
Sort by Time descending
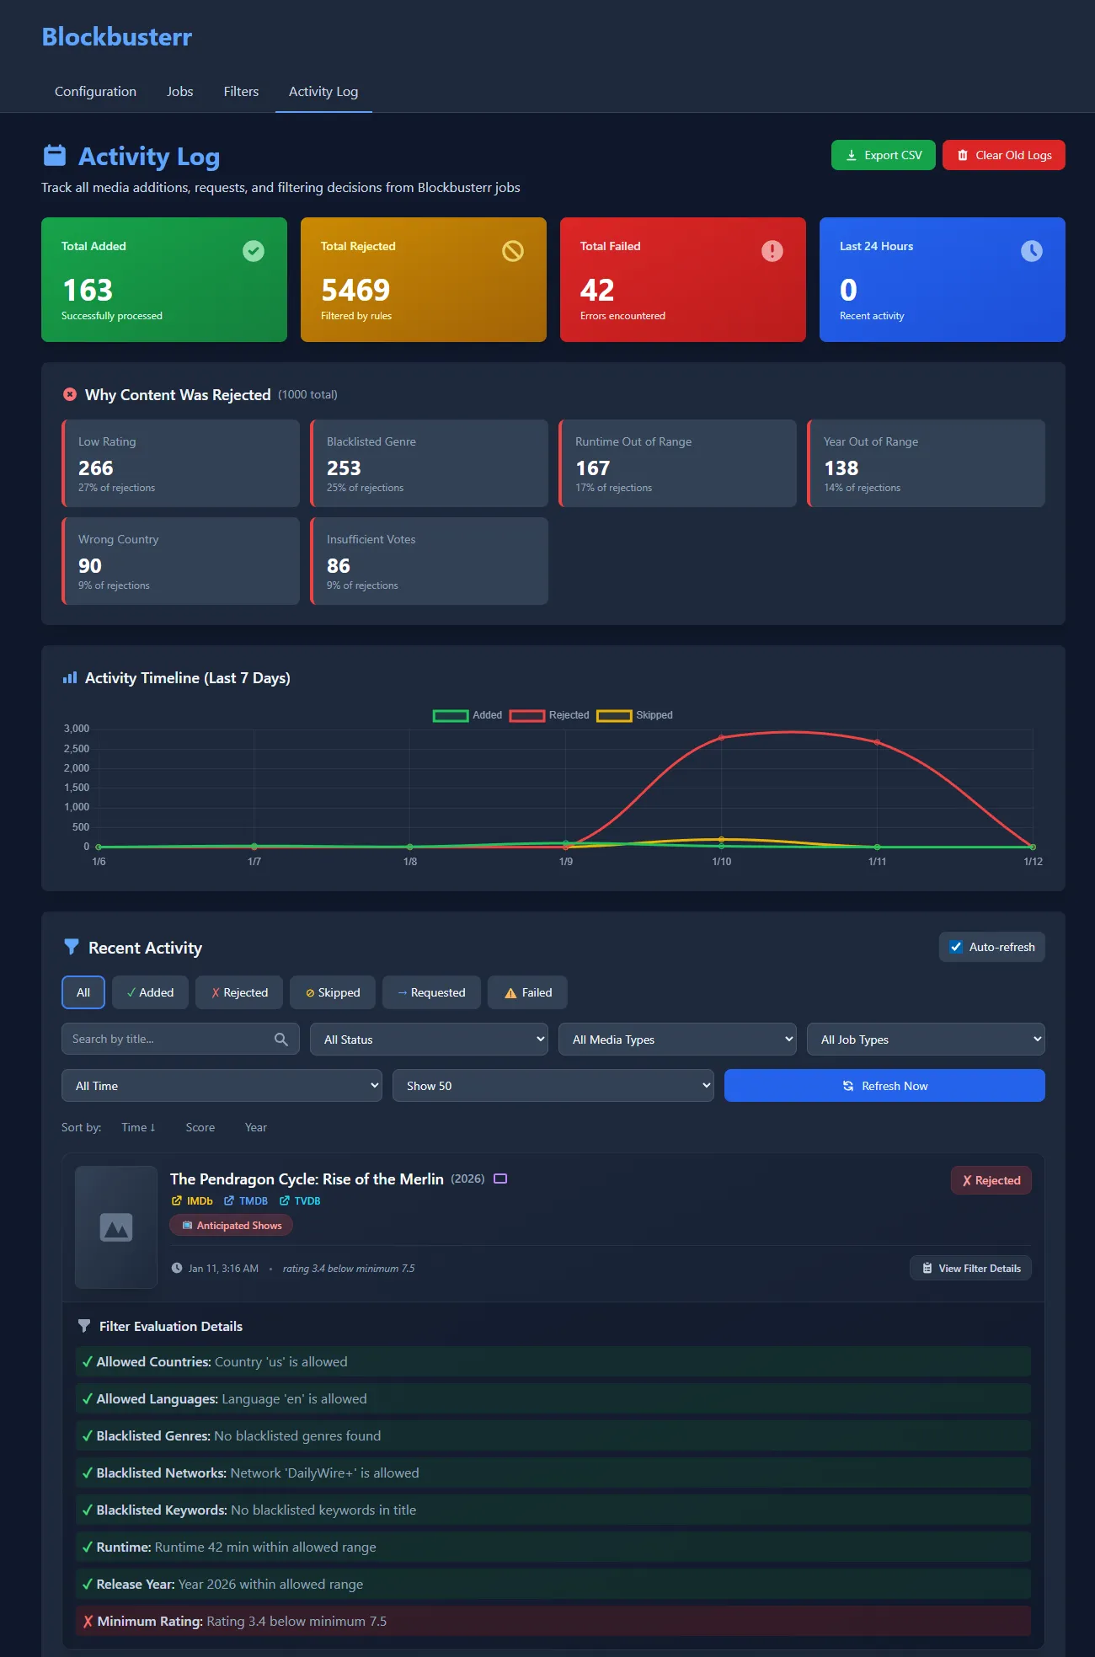138,1127
